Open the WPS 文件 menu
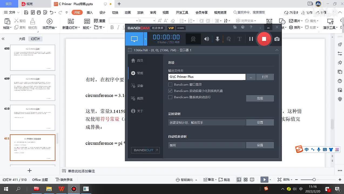This screenshot has height=194, width=344. pos(12,12)
